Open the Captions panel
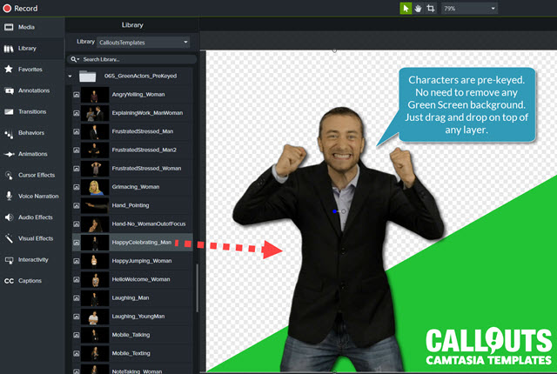The image size is (557, 374). tap(31, 280)
